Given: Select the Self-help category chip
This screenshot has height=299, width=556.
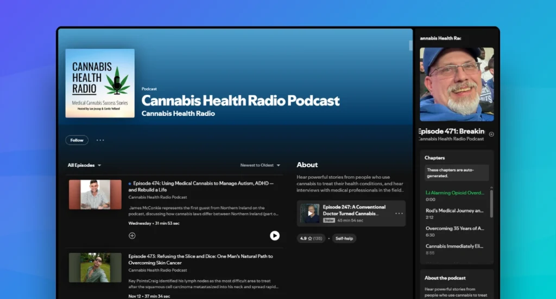Looking at the screenshot, I should coord(344,238).
